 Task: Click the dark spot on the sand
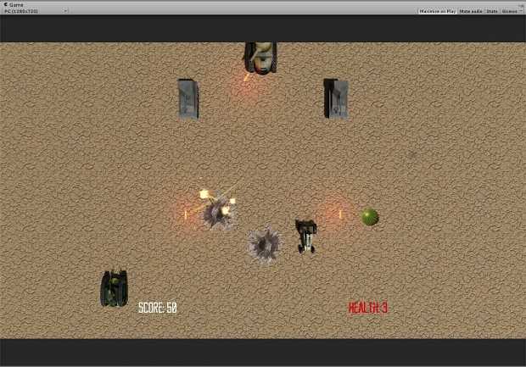pos(411,155)
